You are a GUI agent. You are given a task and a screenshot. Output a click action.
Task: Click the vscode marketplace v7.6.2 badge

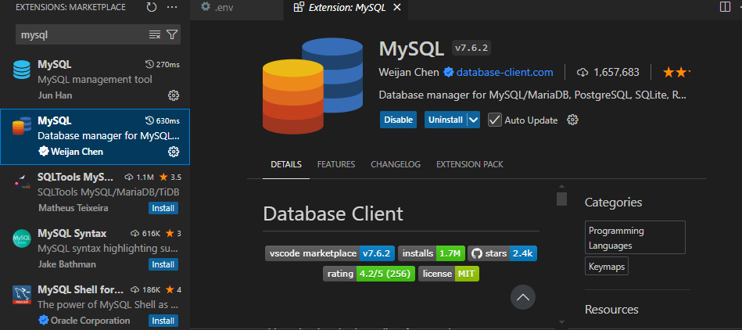click(x=330, y=253)
